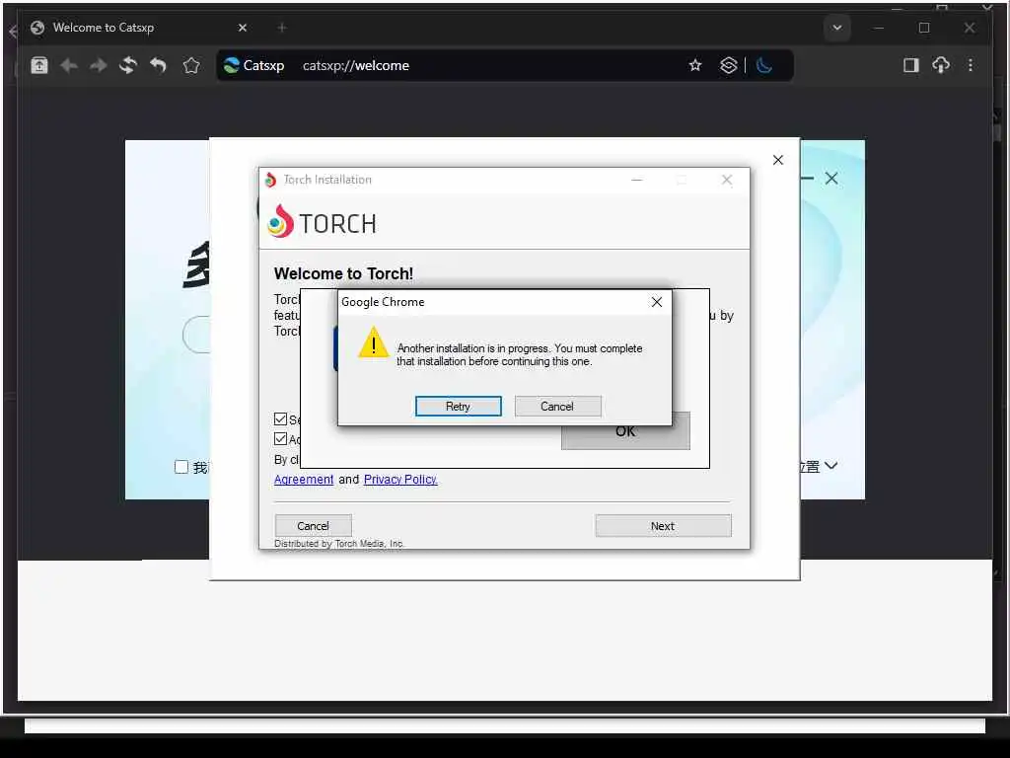
Task: Open the tab search dropdown
Action: coord(837,28)
